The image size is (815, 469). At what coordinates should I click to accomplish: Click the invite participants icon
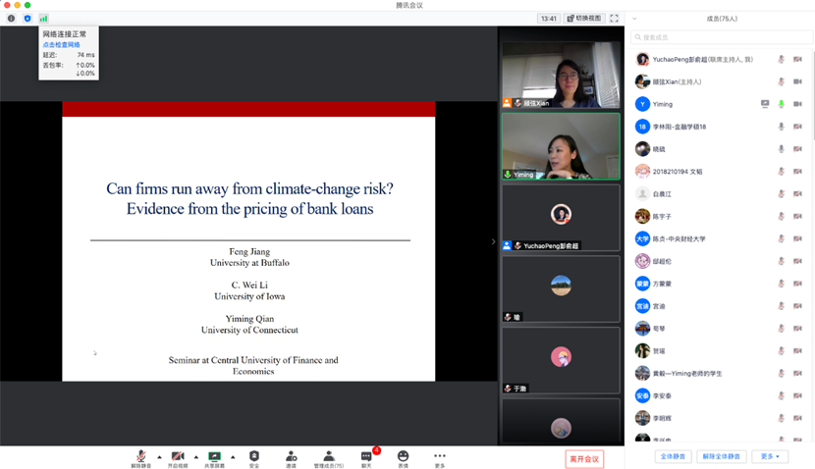tap(291, 456)
